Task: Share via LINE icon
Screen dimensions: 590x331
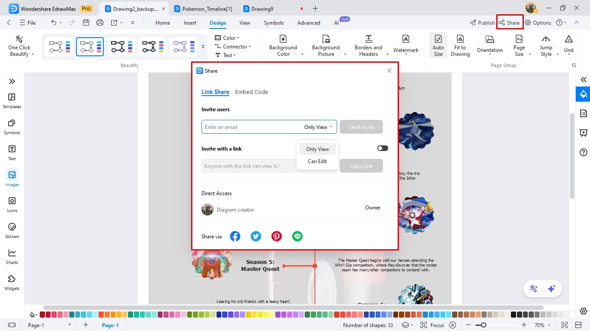Action: click(297, 236)
